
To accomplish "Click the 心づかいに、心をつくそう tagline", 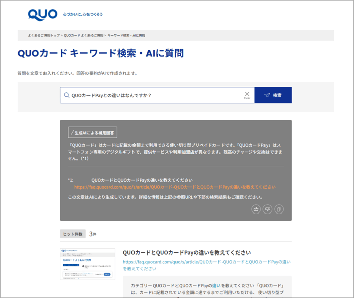I will click(x=82, y=15).
